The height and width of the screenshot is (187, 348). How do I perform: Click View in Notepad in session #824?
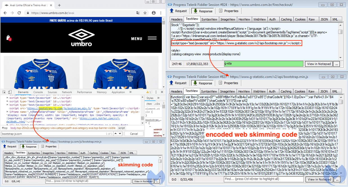tap(318, 64)
